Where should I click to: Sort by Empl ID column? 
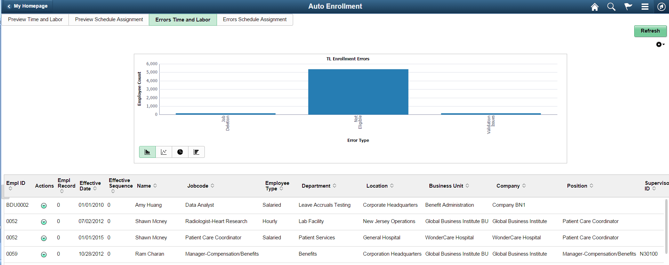click(16, 186)
